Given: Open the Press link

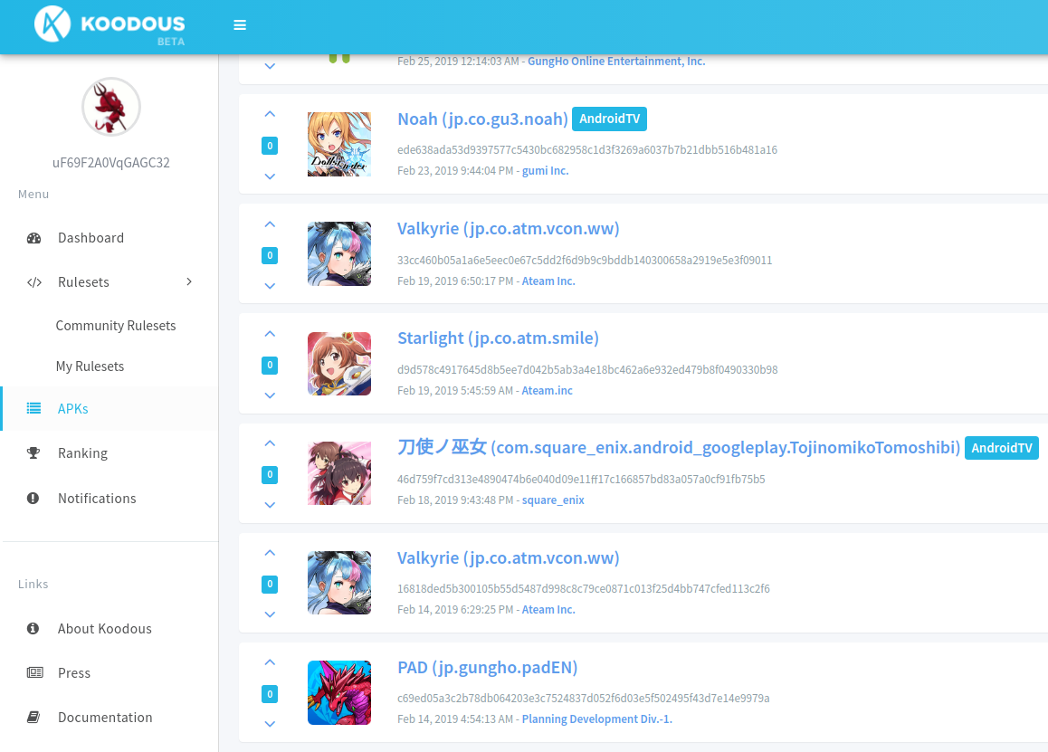Looking at the screenshot, I should click(74, 672).
